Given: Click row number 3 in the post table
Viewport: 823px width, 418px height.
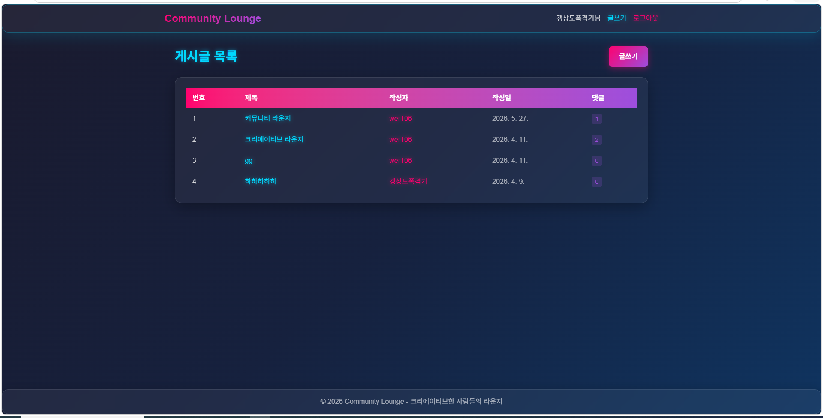Looking at the screenshot, I should (x=194, y=161).
